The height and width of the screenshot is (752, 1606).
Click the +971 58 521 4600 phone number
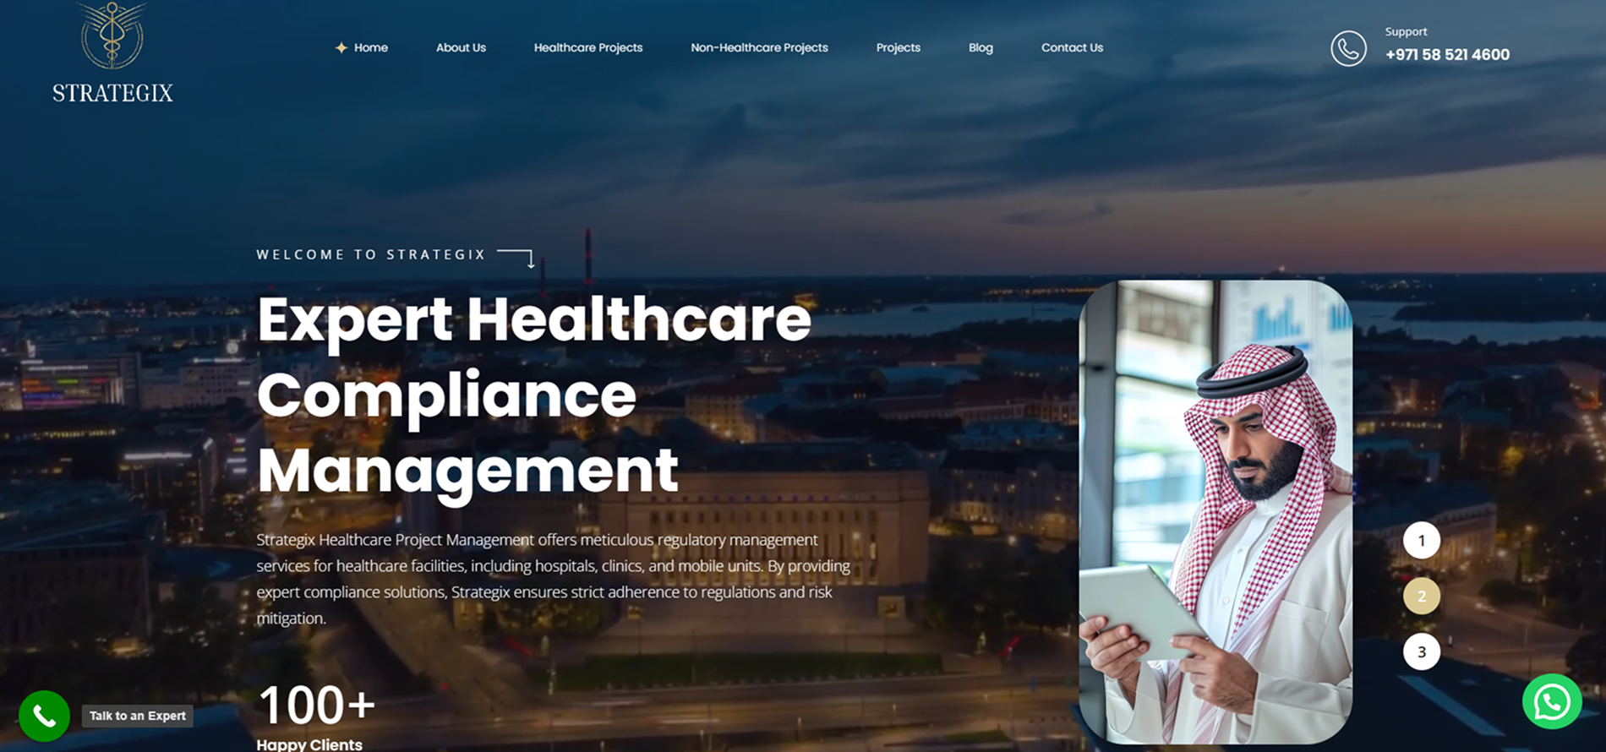pyautogui.click(x=1447, y=55)
